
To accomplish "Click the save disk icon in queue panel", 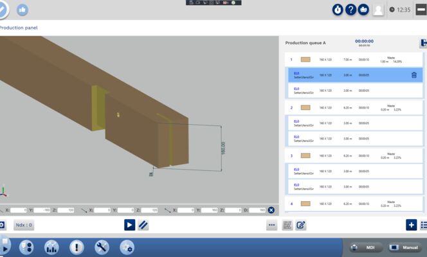I will tap(423, 43).
